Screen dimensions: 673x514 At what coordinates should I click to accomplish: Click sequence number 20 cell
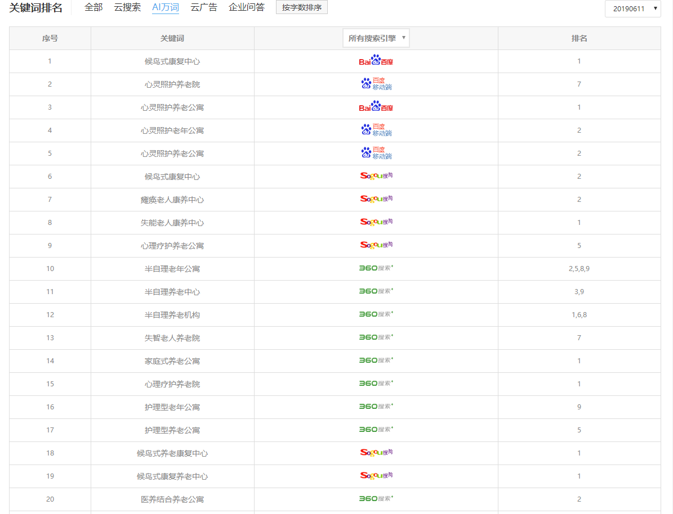click(x=50, y=499)
